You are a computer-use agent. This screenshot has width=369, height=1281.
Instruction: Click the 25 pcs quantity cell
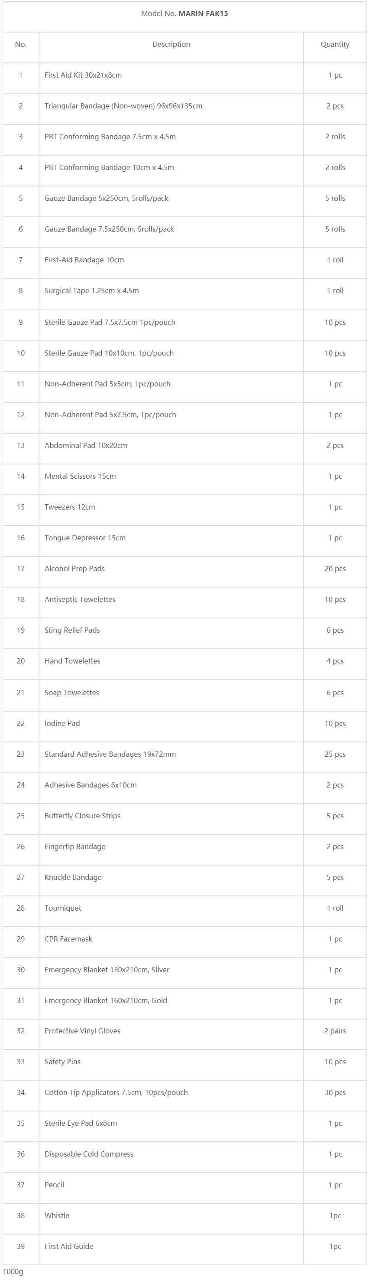click(x=335, y=755)
